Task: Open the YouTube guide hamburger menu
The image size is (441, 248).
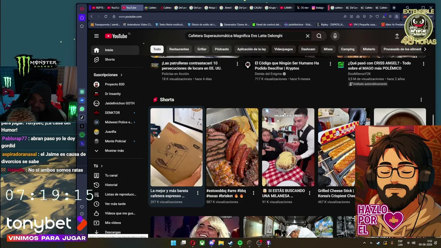Action: pyautogui.click(x=96, y=36)
